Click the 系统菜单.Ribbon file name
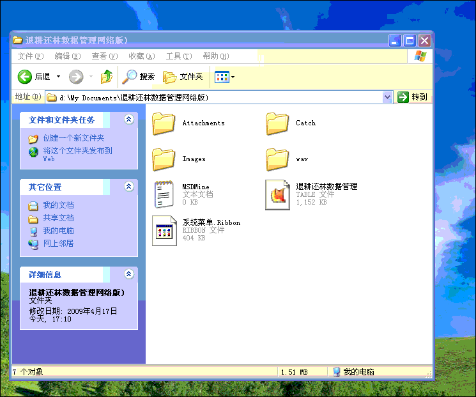 [x=211, y=222]
